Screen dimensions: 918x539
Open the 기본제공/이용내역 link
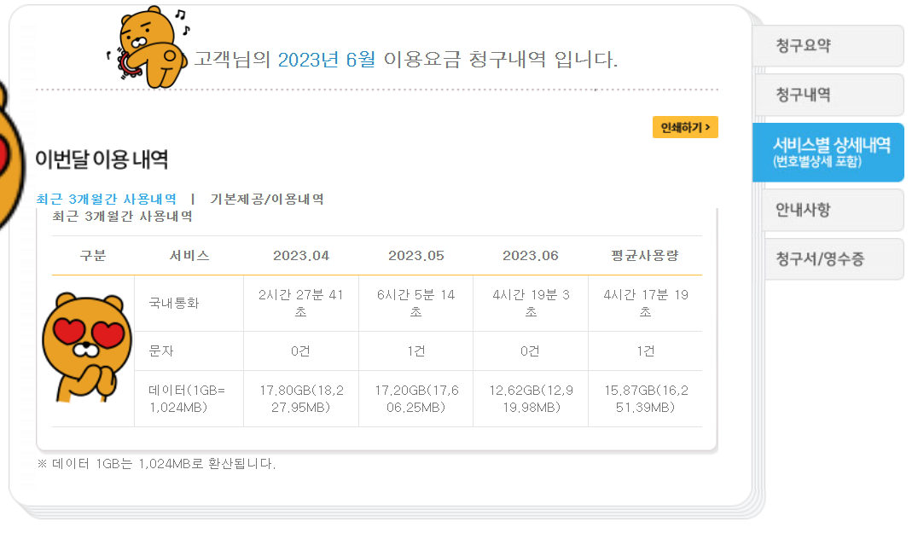[x=267, y=199]
